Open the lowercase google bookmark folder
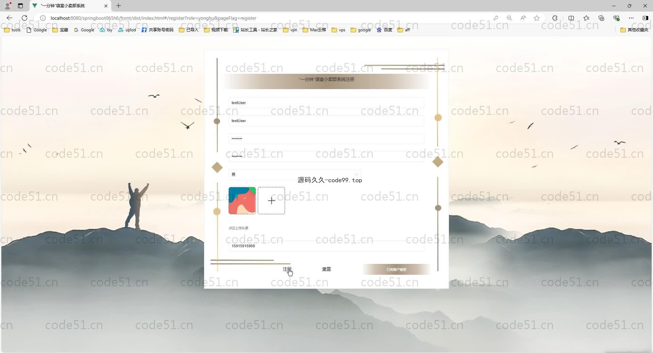This screenshot has width=653, height=353. 361,30
